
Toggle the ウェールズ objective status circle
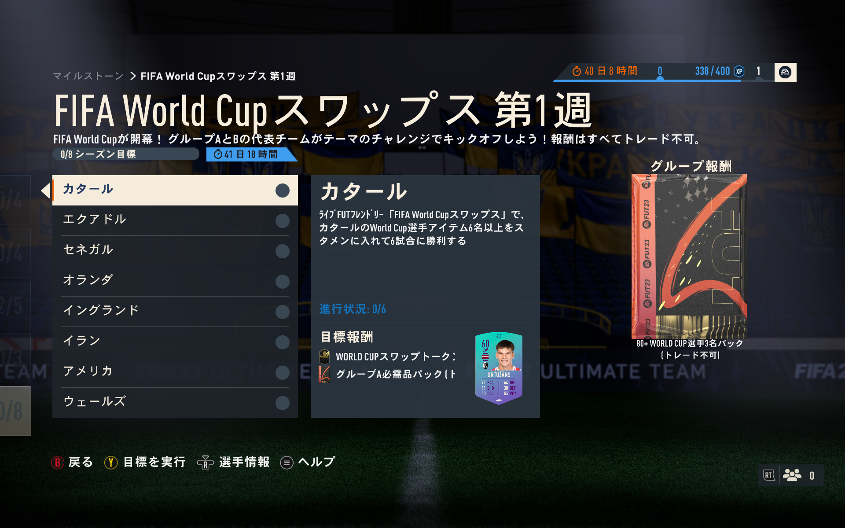pyautogui.click(x=282, y=403)
